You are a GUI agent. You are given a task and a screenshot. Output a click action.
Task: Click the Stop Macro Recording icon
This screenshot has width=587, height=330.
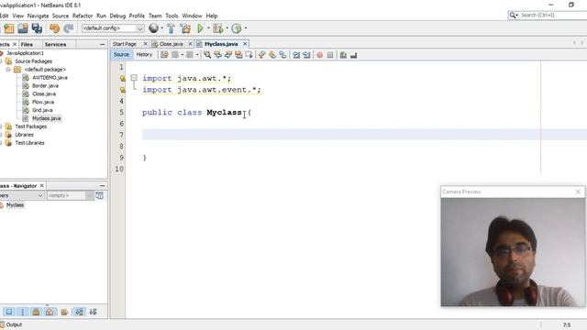330,55
